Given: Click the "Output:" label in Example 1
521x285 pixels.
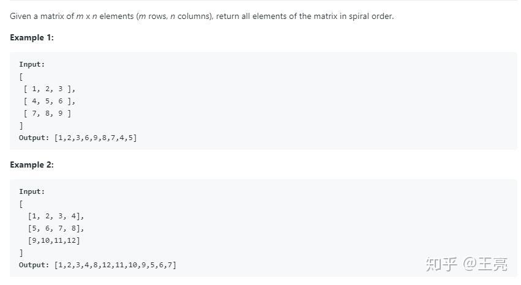Looking at the screenshot, I should (x=34, y=138).
